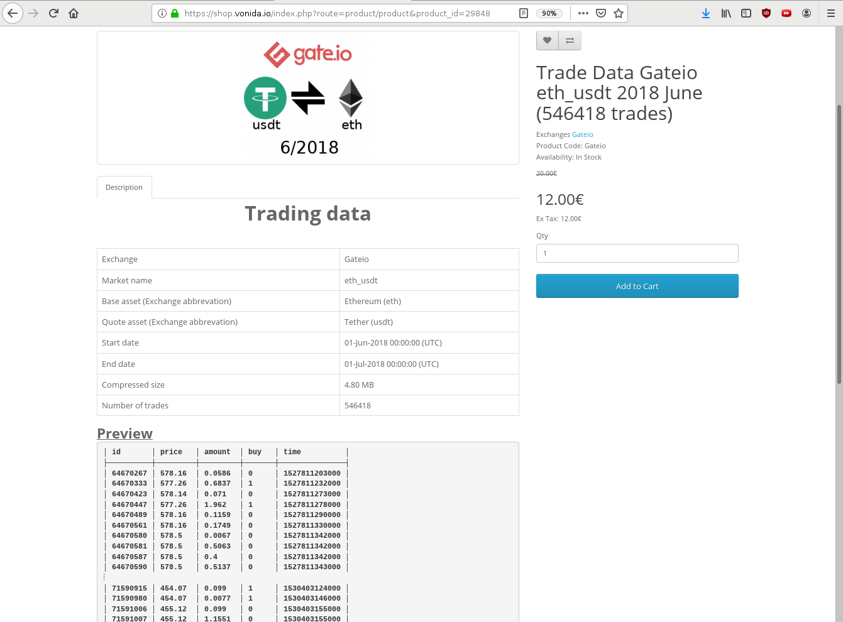The height and width of the screenshot is (622, 843).
Task: Open site information icon in address bar
Action: [x=162, y=13]
